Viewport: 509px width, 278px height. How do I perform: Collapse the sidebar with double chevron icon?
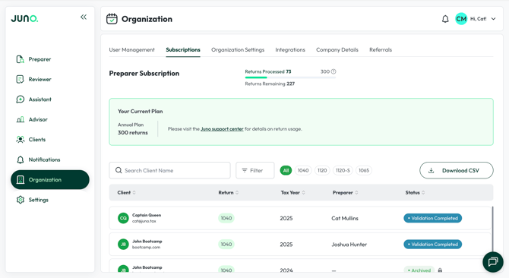[84, 17]
